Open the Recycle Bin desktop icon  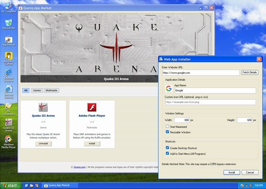pyautogui.click(x=9, y=24)
